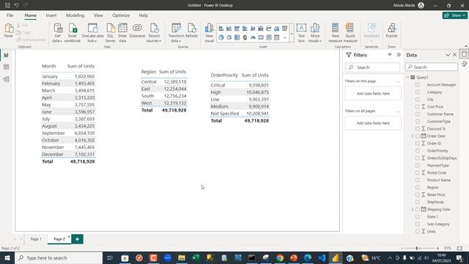Insert a New visual
This screenshot has width=469, height=264.
210,32
